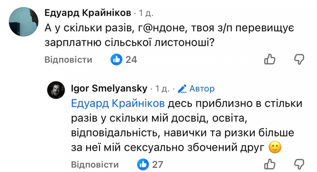Click the 1 д. timestamp on Igor's reply
The height and width of the screenshot is (172, 317).
(x=162, y=89)
